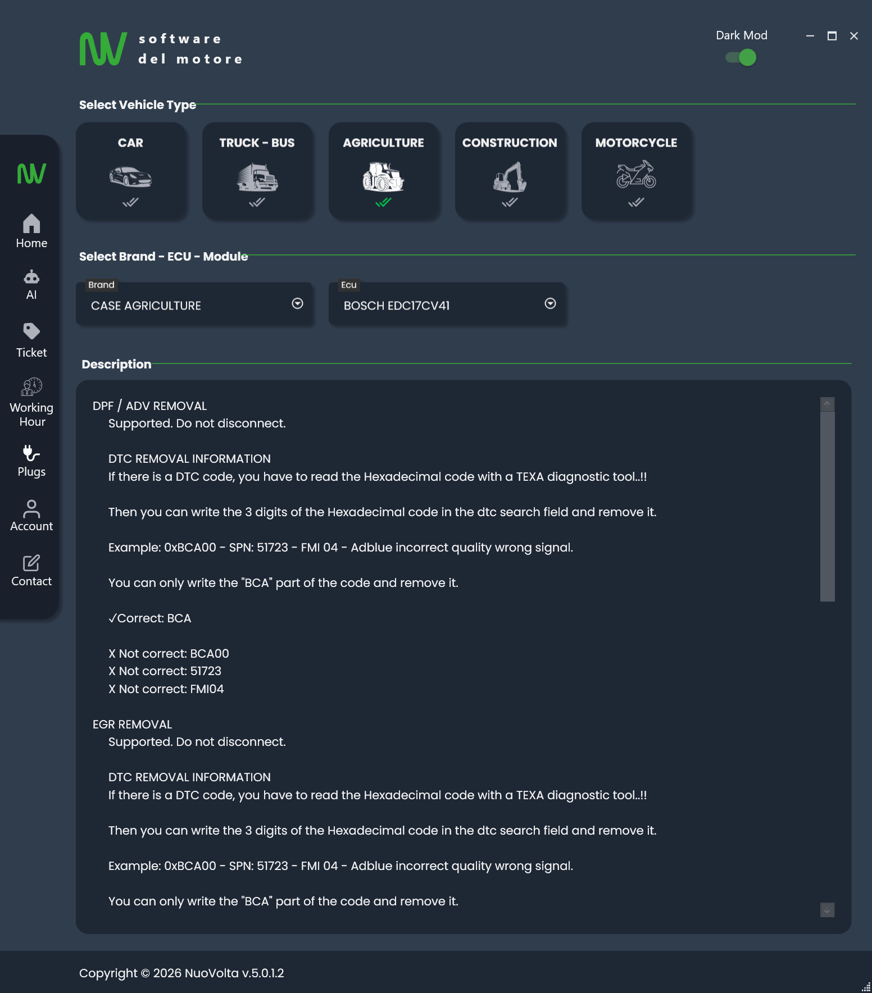This screenshot has height=993, width=872.
Task: Click the sports car icon
Action: coord(130,176)
